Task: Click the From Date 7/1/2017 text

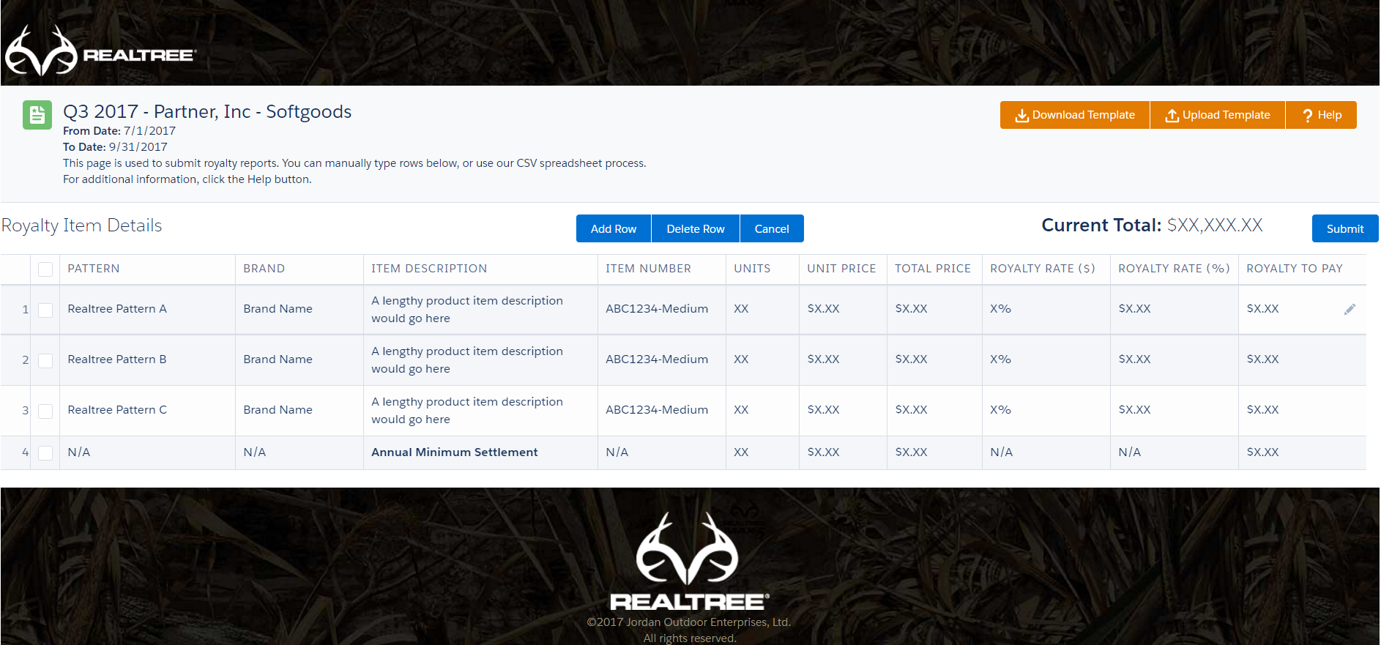Action: [x=119, y=131]
